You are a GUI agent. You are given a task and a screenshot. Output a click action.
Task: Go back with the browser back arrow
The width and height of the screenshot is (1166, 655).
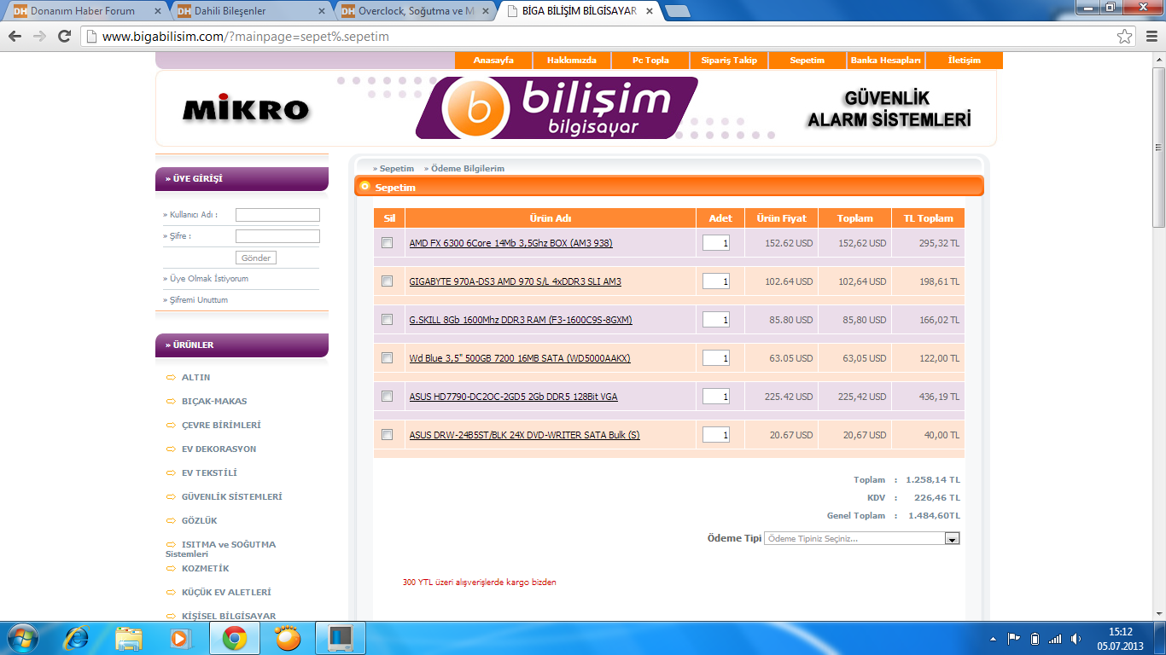(x=15, y=37)
